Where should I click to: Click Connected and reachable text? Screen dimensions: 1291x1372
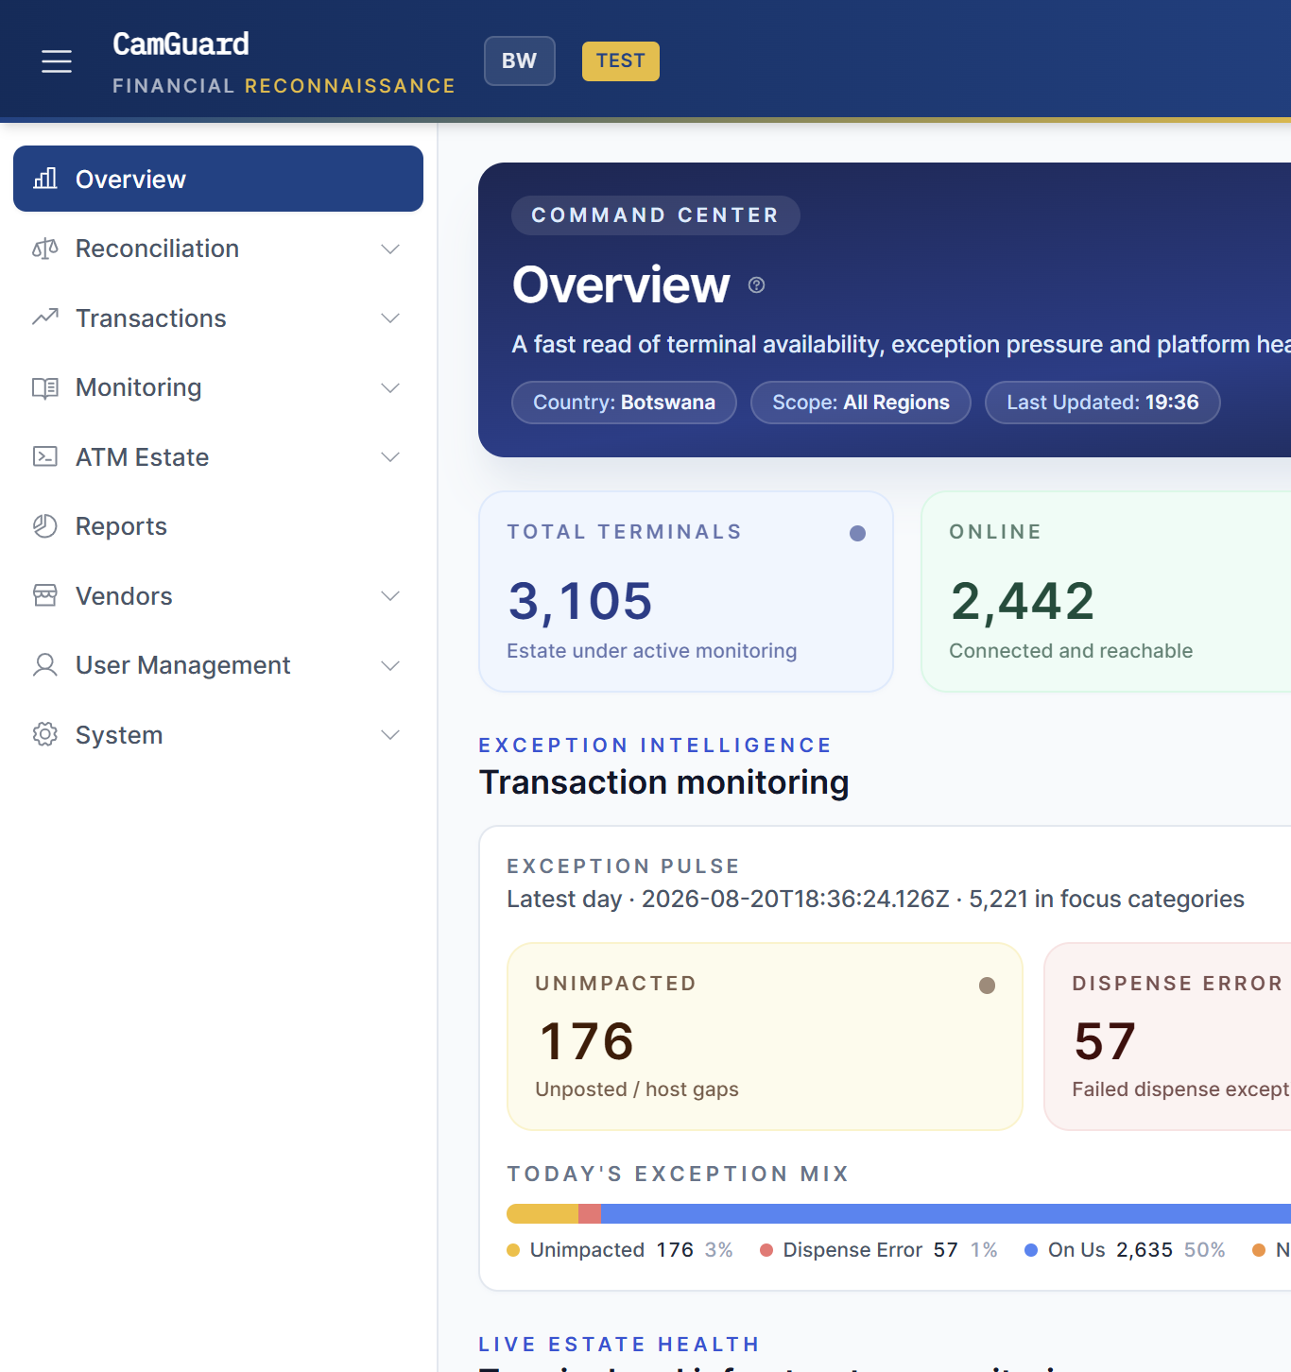click(1071, 651)
